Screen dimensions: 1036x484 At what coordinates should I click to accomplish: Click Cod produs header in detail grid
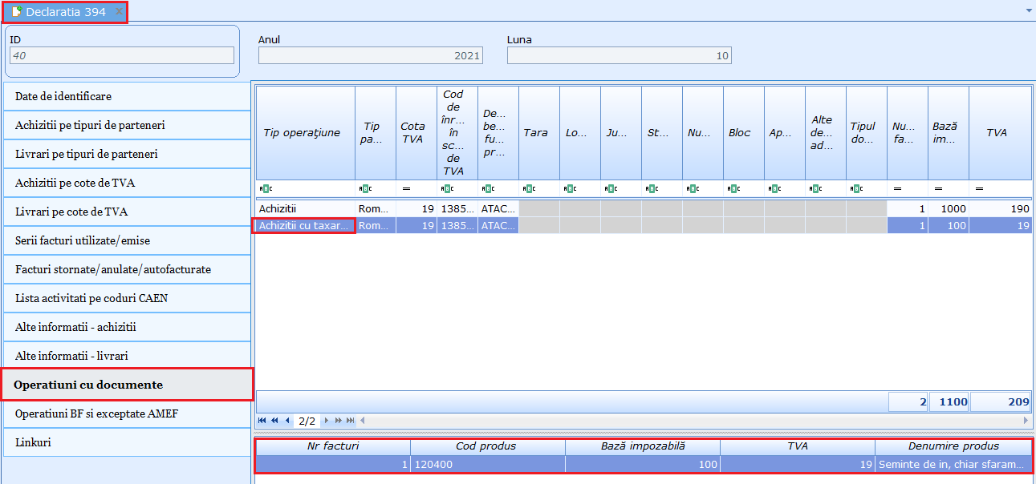[x=488, y=446]
